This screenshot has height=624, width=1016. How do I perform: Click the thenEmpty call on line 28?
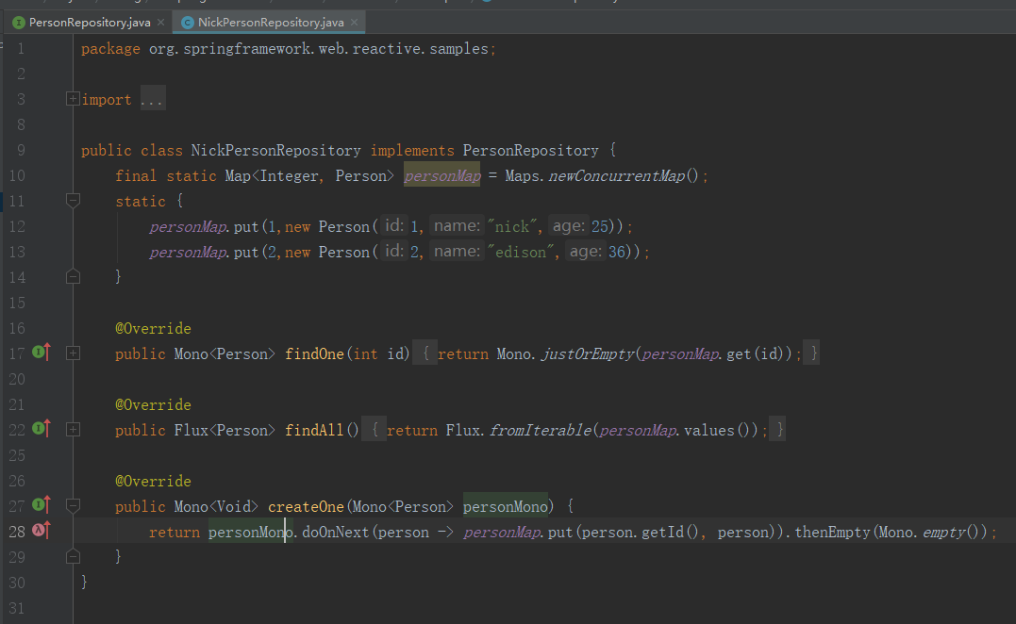[x=833, y=532]
